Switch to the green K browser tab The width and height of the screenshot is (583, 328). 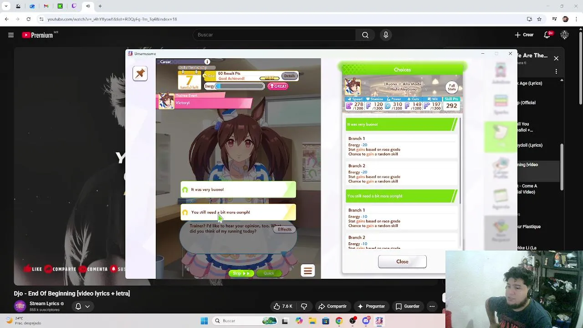[x=60, y=6]
